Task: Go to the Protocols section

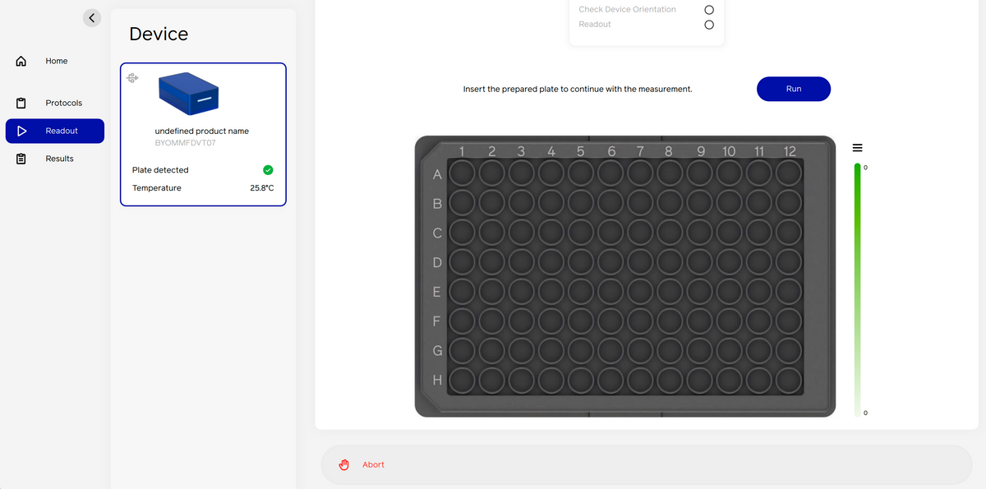Action: coord(64,103)
